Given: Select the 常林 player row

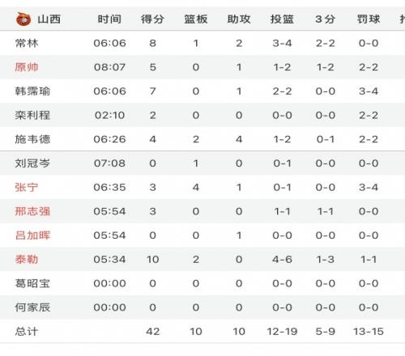Looking at the screenshot, I should coord(202,43).
